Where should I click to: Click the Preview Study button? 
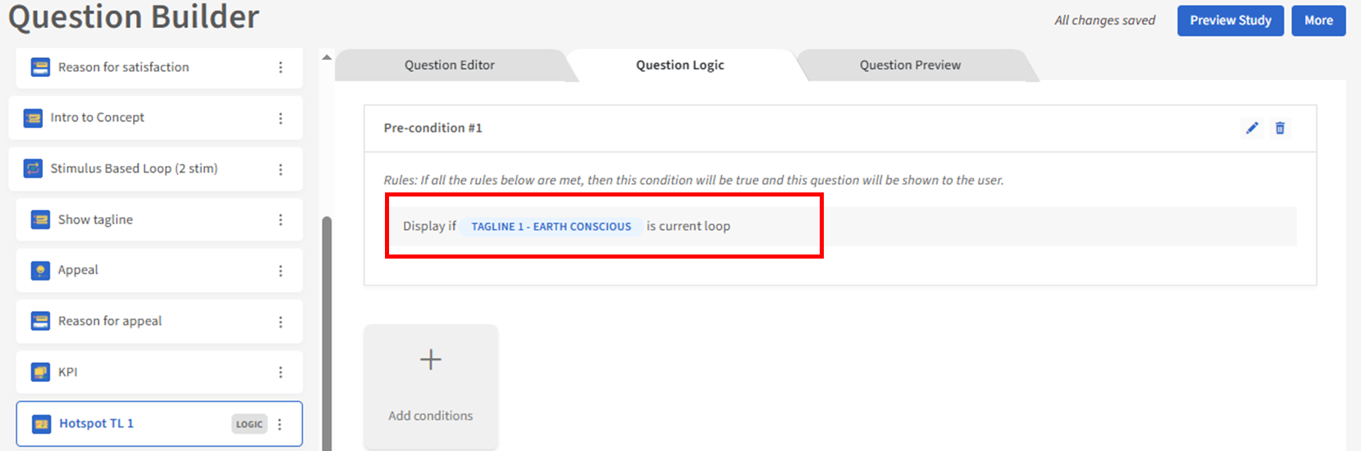(x=1230, y=20)
